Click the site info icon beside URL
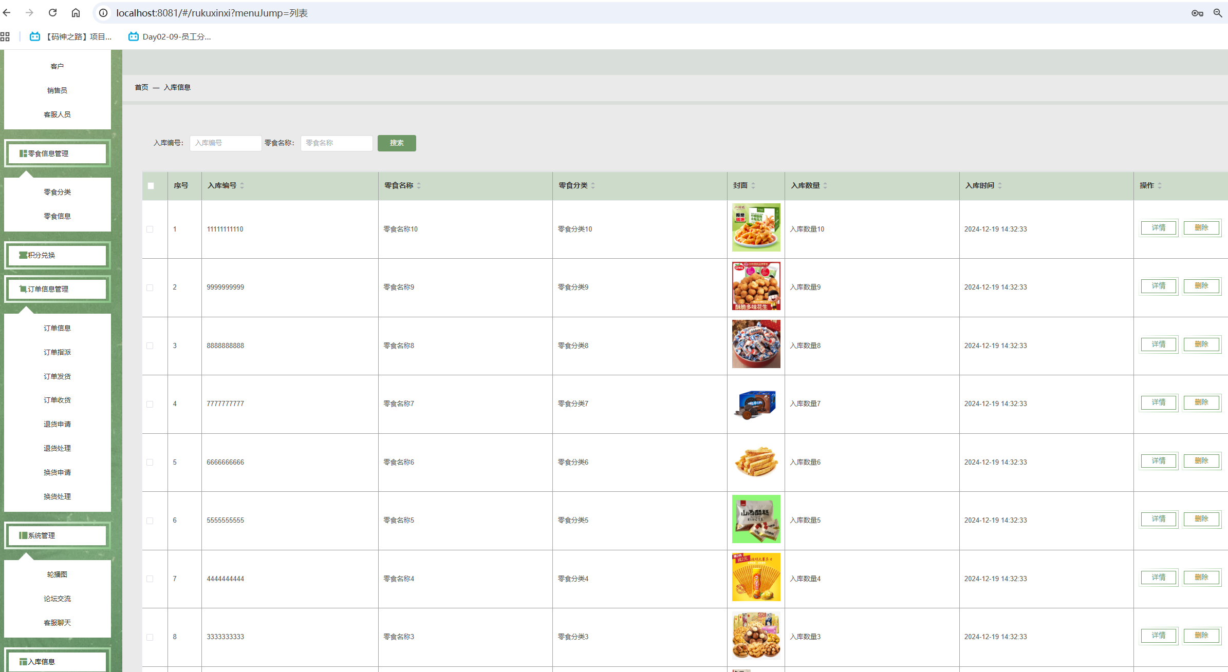 (103, 13)
